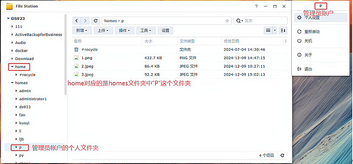This screenshot has height=164, width=353.
Task: Refresh via bottom status bar reload icon
Action: [x=282, y=155]
